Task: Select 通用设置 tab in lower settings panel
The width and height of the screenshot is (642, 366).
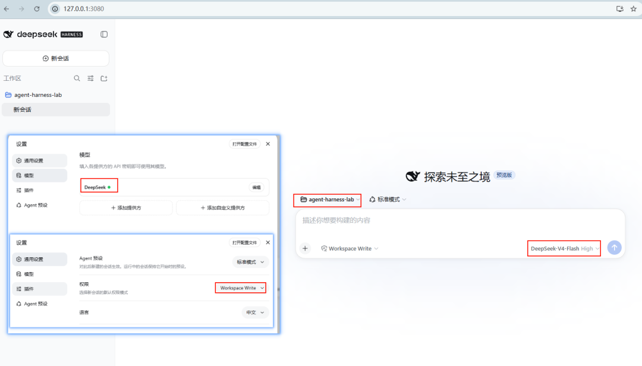Action: [40, 260]
